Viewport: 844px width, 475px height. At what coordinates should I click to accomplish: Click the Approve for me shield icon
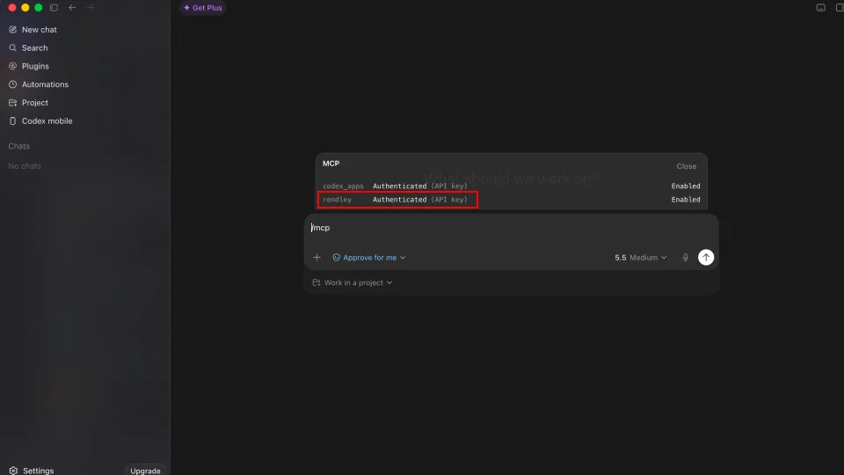click(337, 258)
